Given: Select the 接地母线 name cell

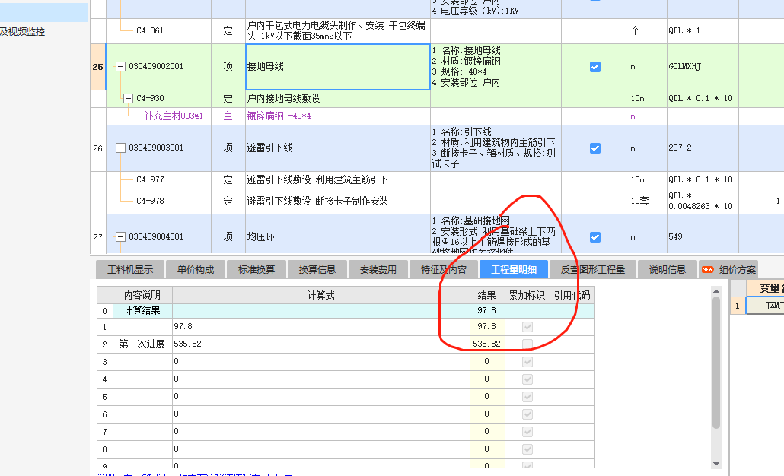Looking at the screenshot, I should pos(338,67).
